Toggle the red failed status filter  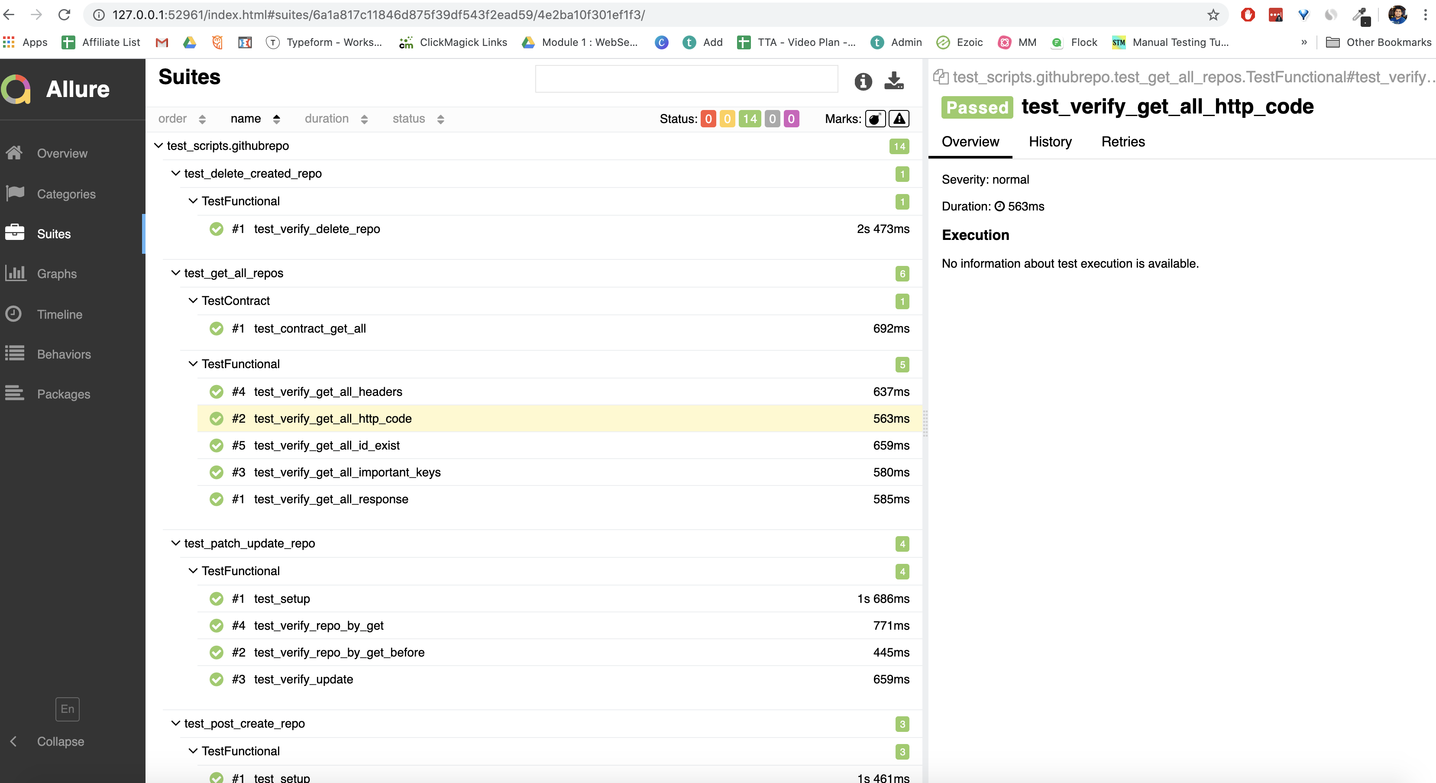[x=708, y=119]
